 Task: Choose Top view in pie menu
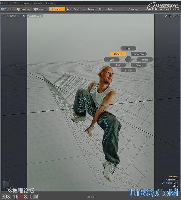128,49
